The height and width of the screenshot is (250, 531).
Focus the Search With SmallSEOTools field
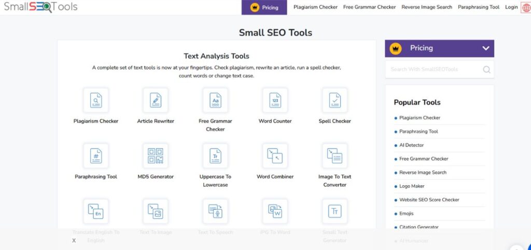[439, 69]
